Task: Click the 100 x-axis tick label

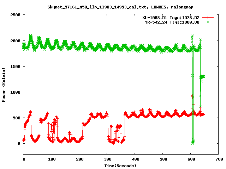Action: [x=52, y=159]
